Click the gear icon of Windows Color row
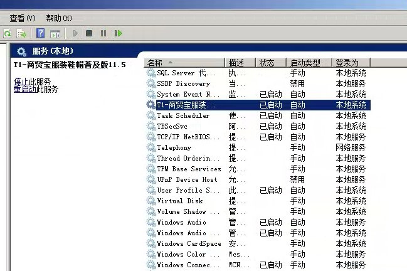407x271 pixels. [151, 254]
